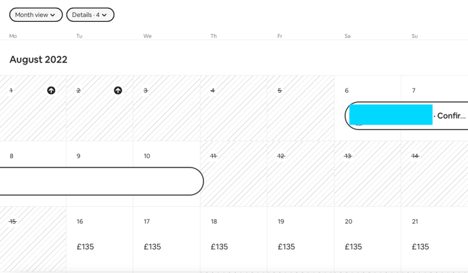Click the up-arrow icon on August 2
Viewport: 468px width, 273px height.
point(118,90)
